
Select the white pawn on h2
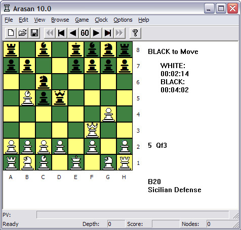pyautogui.click(x=125, y=146)
